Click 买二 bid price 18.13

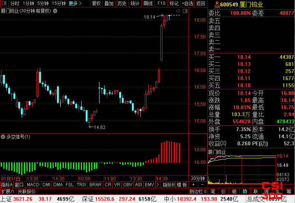pos(244,64)
